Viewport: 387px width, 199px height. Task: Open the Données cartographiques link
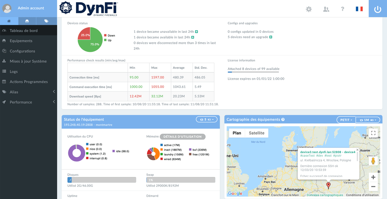tap(325, 195)
